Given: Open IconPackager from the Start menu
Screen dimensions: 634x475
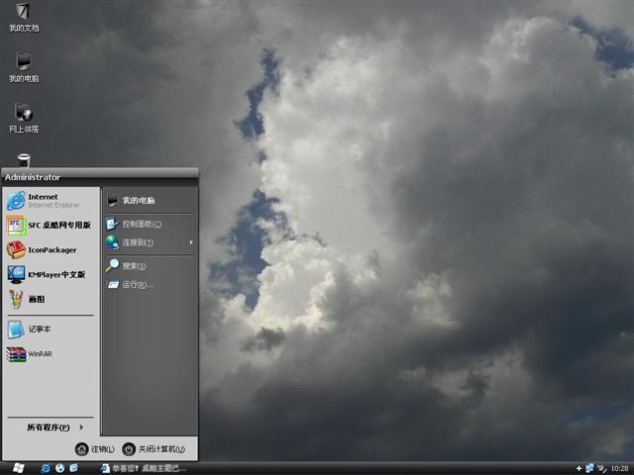Looking at the screenshot, I should pos(51,249).
